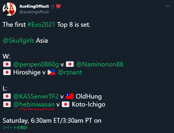Image resolution: width=174 pixels, height=133 pixels.
Task: Open the @rznant profile mention
Action: point(70,72)
